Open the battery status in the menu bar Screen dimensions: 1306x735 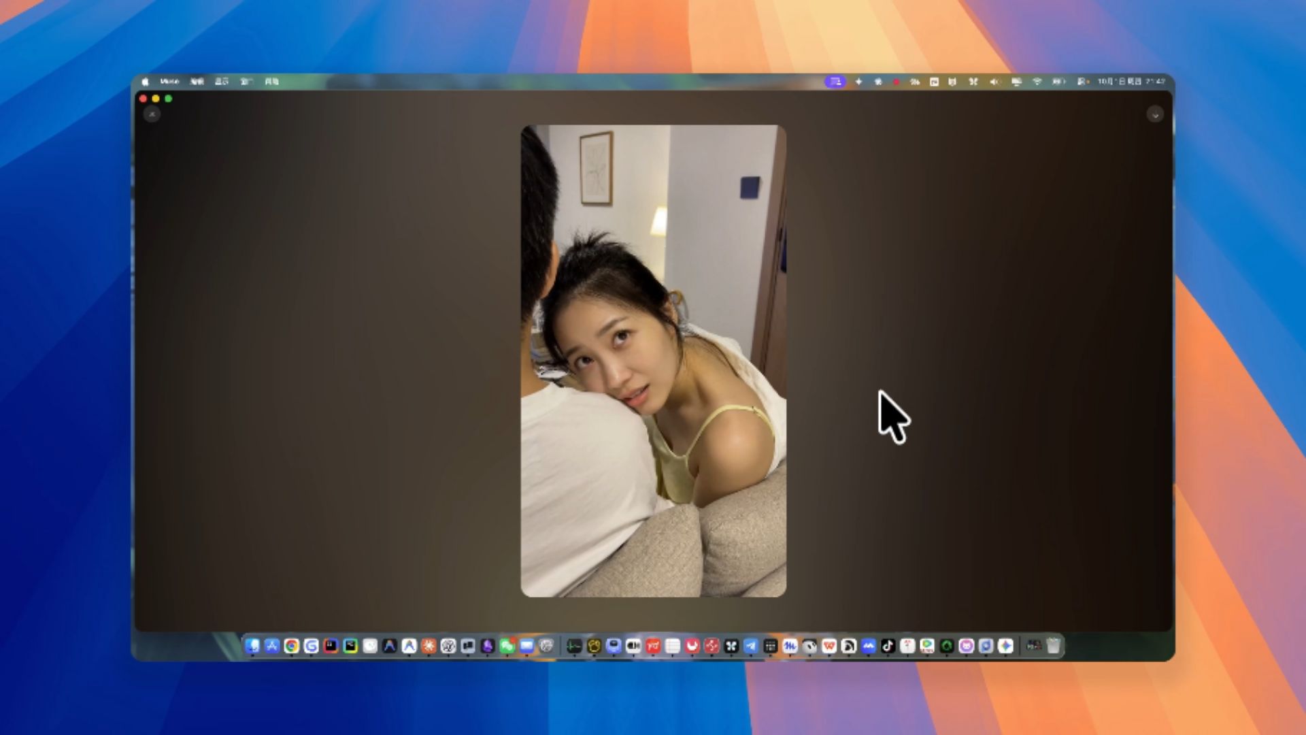[1058, 82]
